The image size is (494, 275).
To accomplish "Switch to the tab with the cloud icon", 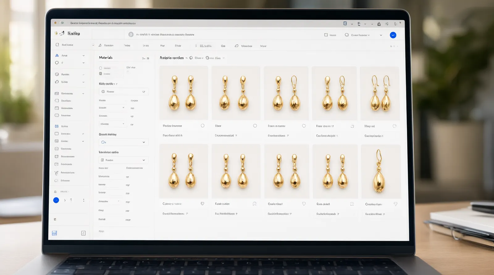I will point(243,46).
